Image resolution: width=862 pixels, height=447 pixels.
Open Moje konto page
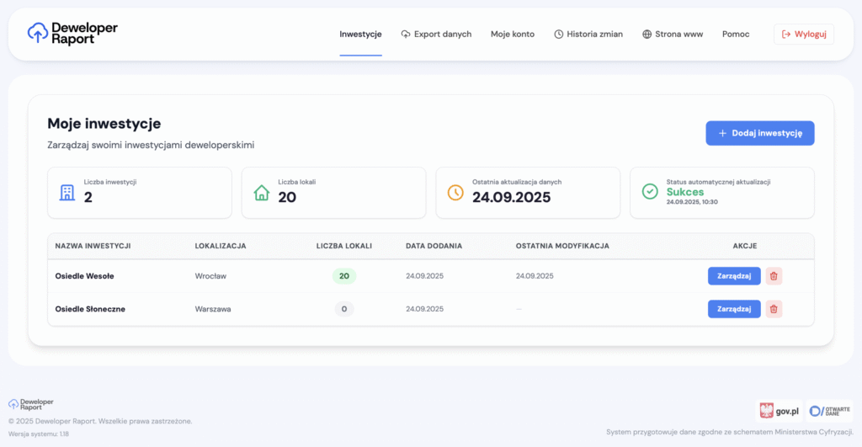coord(513,35)
